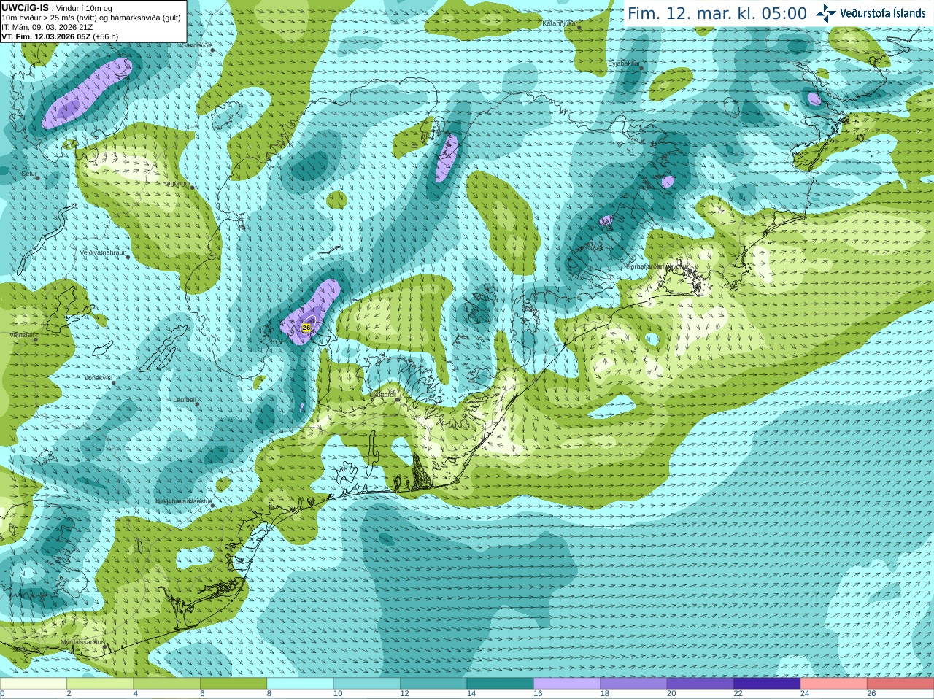Screen dimensions: 934x699
Task: Click the Veðurstofa Íslands logo icon
Action: click(x=826, y=13)
